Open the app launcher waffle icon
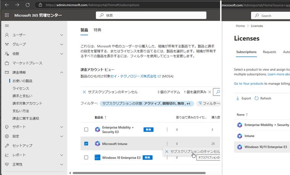Image resolution: width=290 pixels, height=175 pixels. point(6,15)
